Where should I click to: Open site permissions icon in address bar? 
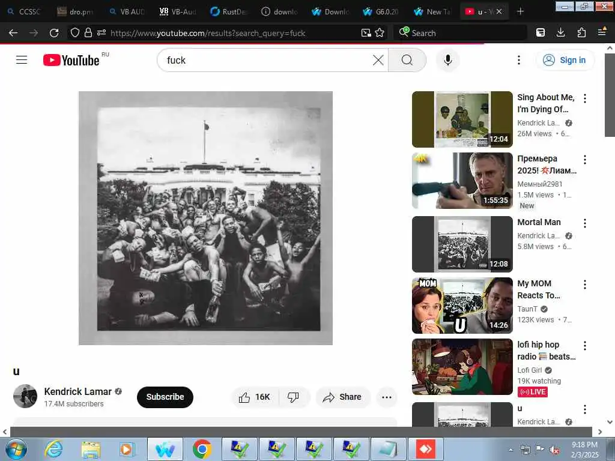pos(101,33)
